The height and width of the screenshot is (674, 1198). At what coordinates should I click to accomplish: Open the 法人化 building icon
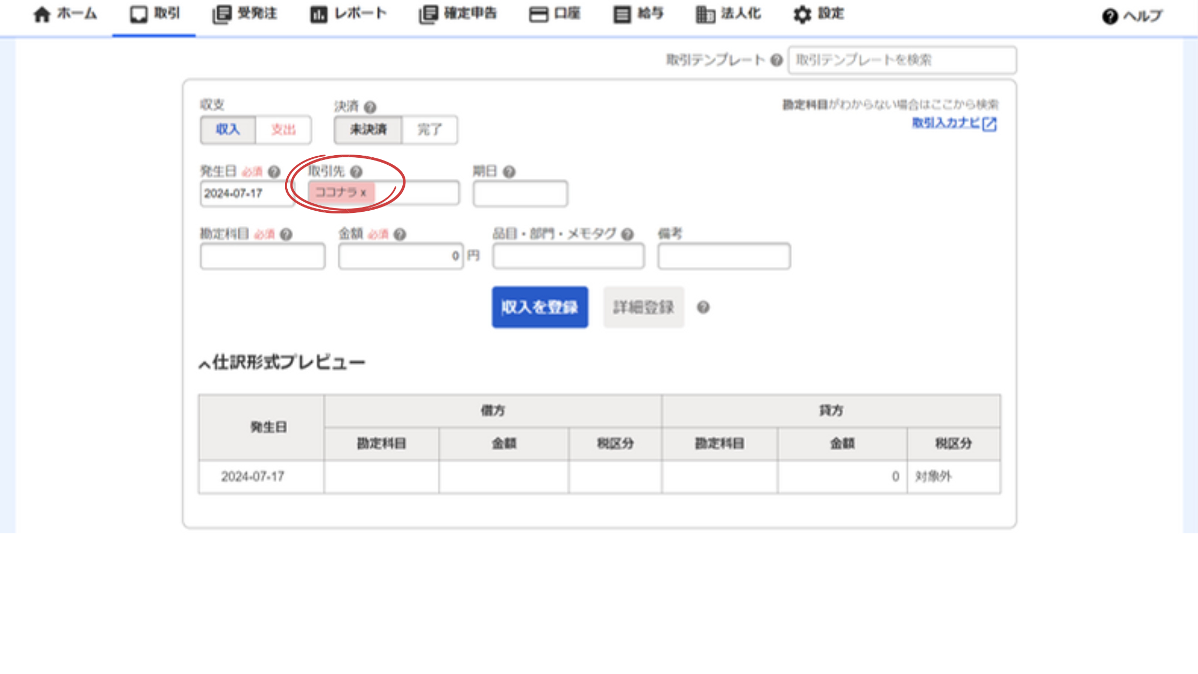click(x=704, y=14)
